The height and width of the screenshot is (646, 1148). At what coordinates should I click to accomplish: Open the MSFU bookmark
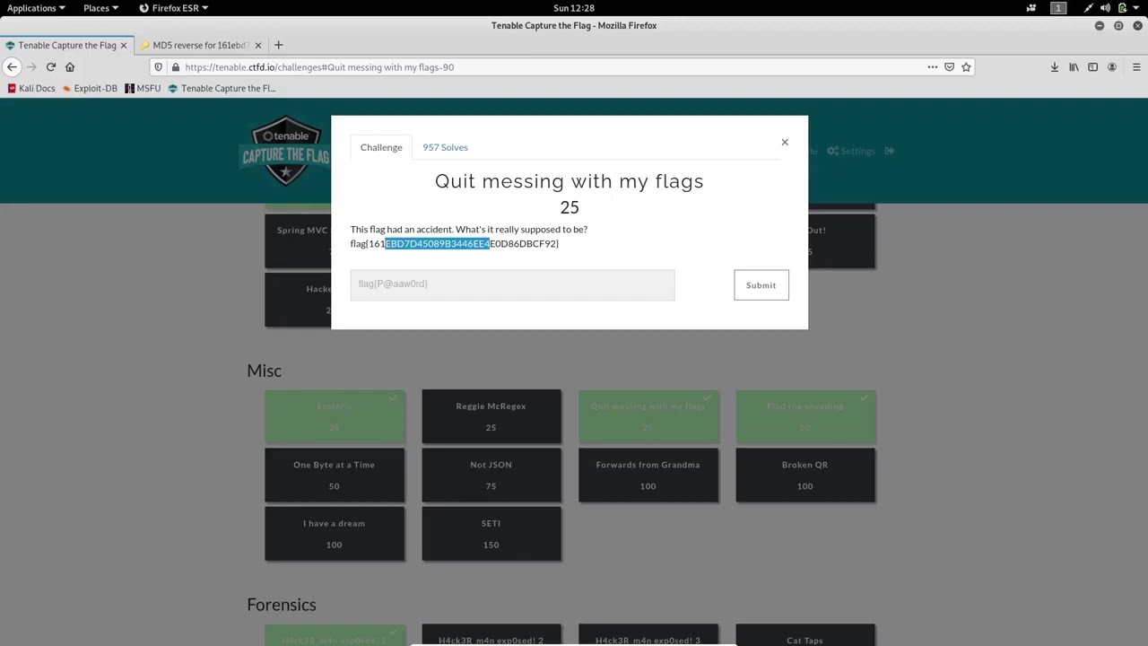pos(143,88)
